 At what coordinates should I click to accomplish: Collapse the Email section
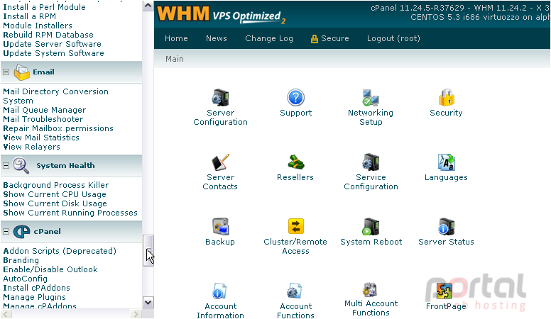point(6,72)
